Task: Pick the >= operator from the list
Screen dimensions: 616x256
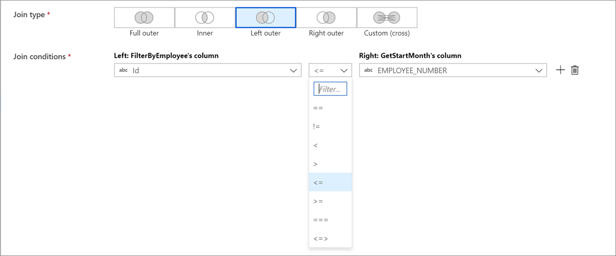Action: (x=330, y=201)
